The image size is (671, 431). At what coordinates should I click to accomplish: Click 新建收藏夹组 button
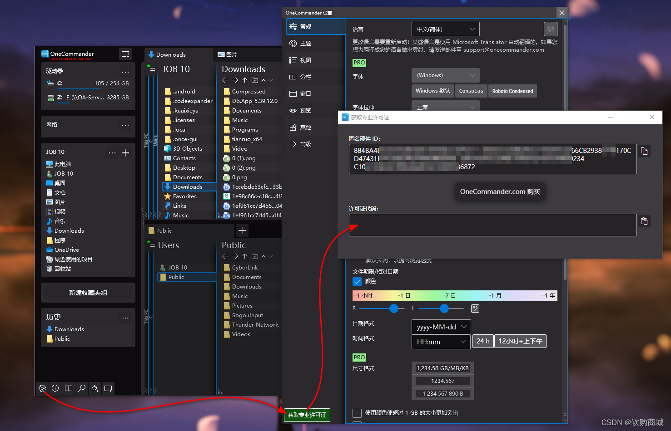pyautogui.click(x=88, y=293)
